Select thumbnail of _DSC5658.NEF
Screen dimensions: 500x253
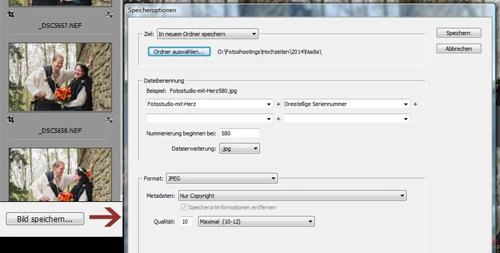[x=60, y=77]
